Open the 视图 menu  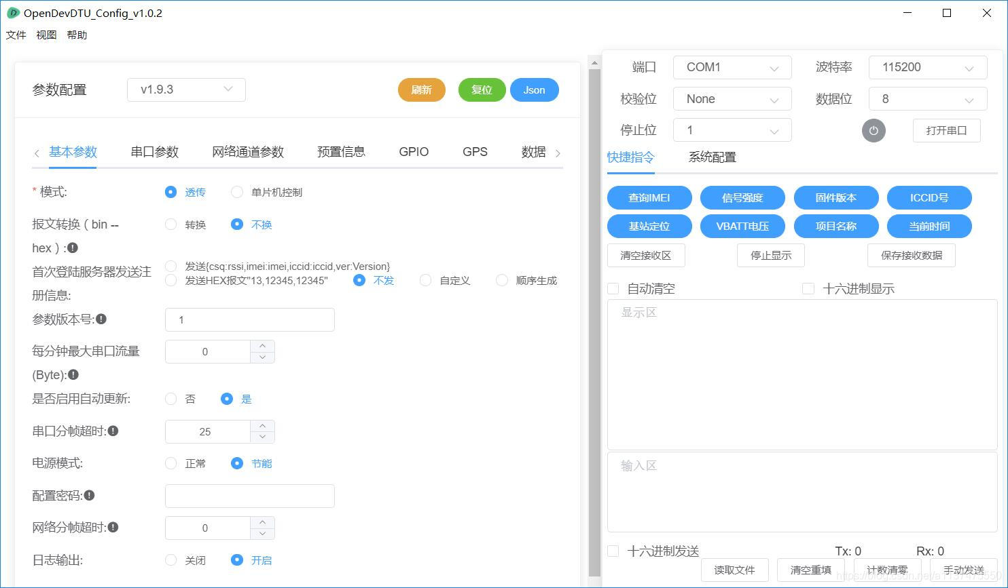point(46,35)
